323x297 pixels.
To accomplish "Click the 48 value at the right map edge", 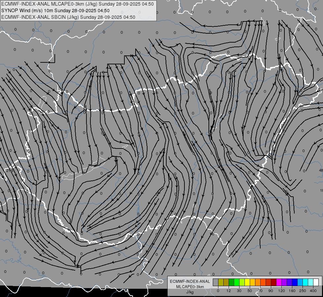I will 321,170.
